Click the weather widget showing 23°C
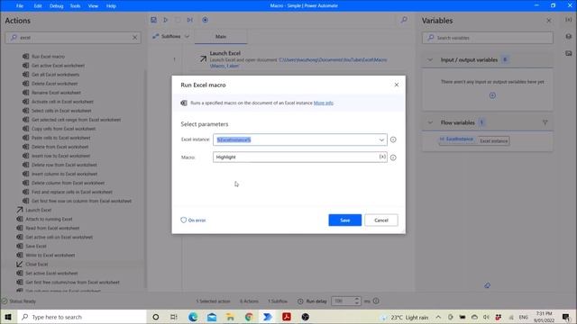The width and height of the screenshot is (577, 324). click(405, 317)
